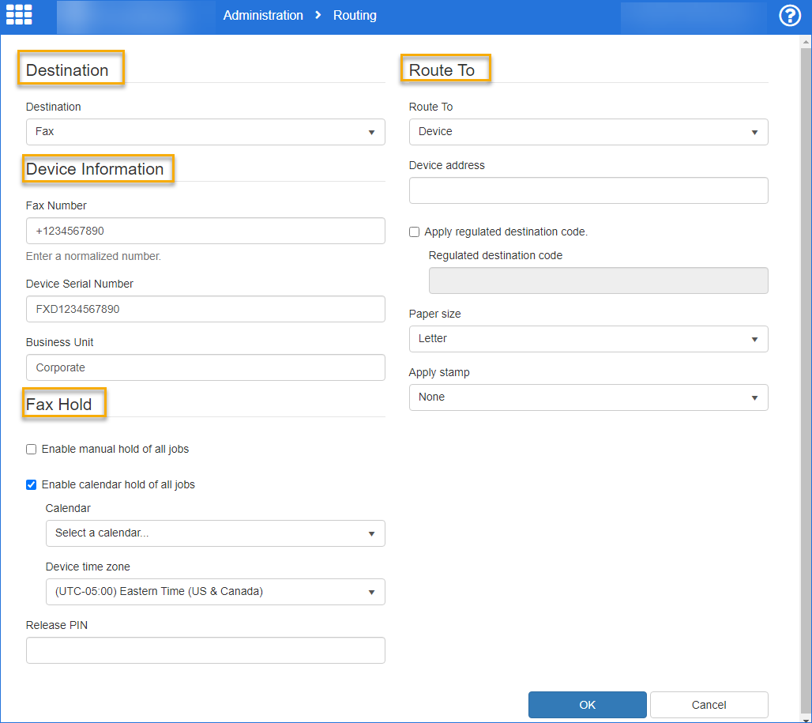The width and height of the screenshot is (812, 723).
Task: Open the app launcher grid icon
Action: tap(19, 15)
